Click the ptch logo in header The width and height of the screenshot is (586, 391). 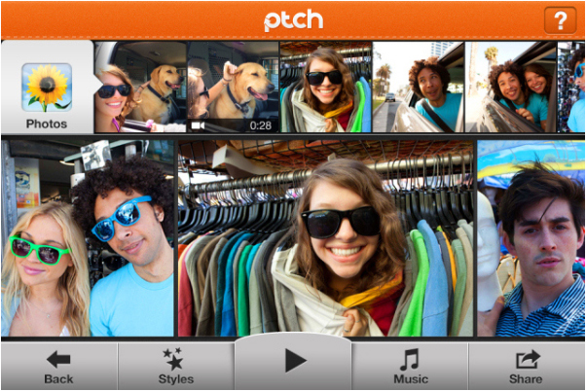click(293, 19)
